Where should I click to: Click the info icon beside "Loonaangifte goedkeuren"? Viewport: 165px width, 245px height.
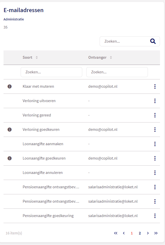(x=10, y=158)
